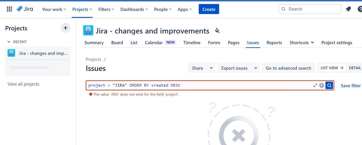The image size is (362, 145).
Task: Open Reports tab
Action: pos(274,43)
